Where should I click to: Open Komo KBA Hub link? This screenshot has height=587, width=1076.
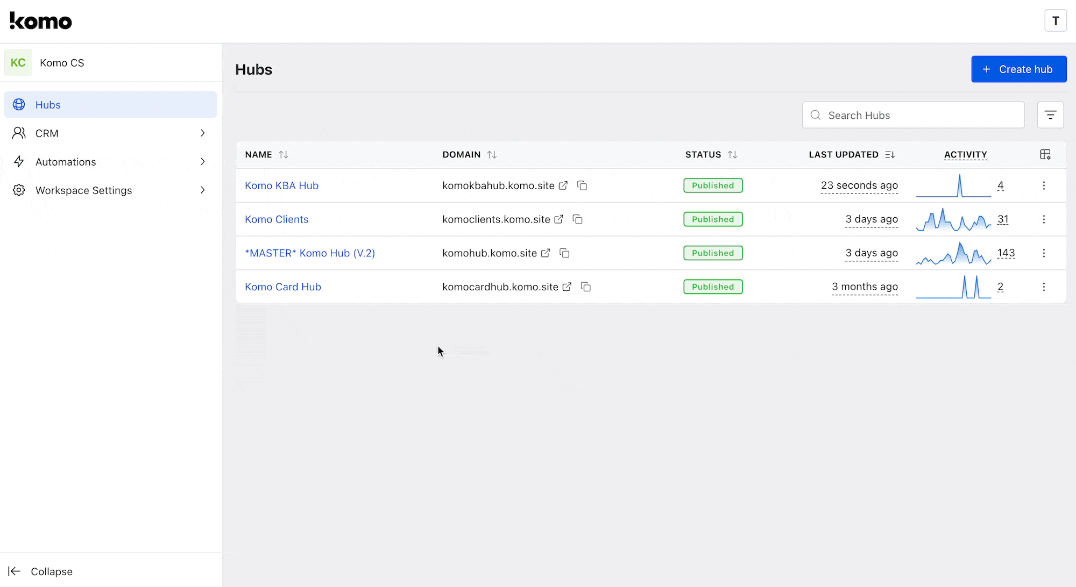[x=281, y=185]
